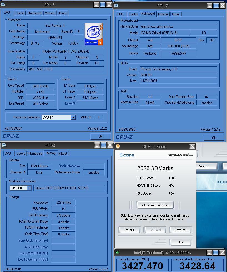
Task: Click the clock frequency 3427.470 readout
Action: [x=143, y=266]
